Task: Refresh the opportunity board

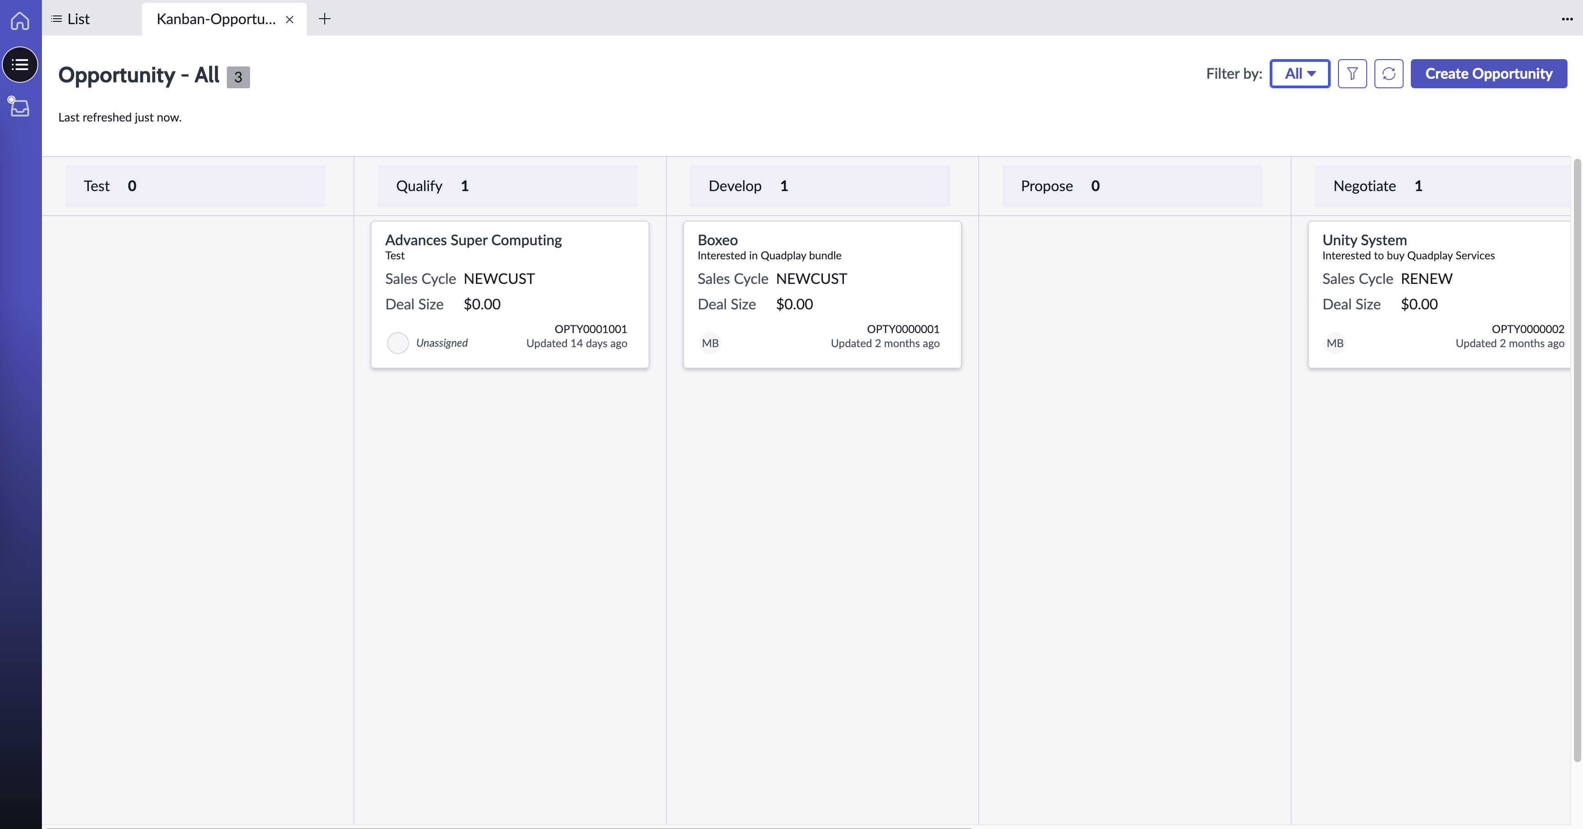Action: (x=1389, y=74)
